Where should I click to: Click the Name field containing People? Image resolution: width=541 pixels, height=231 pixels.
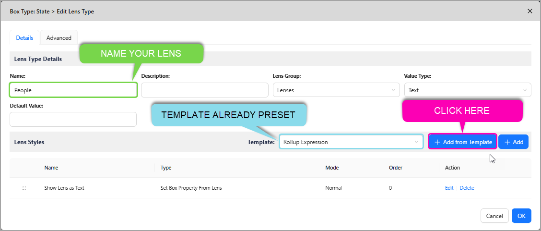[73, 90]
